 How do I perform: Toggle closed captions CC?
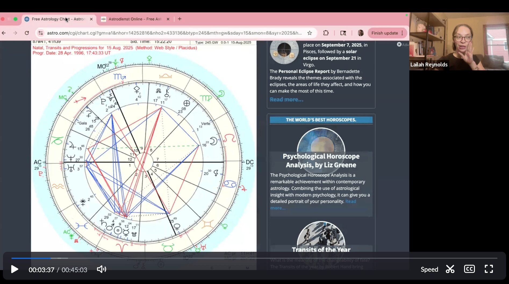point(469,269)
